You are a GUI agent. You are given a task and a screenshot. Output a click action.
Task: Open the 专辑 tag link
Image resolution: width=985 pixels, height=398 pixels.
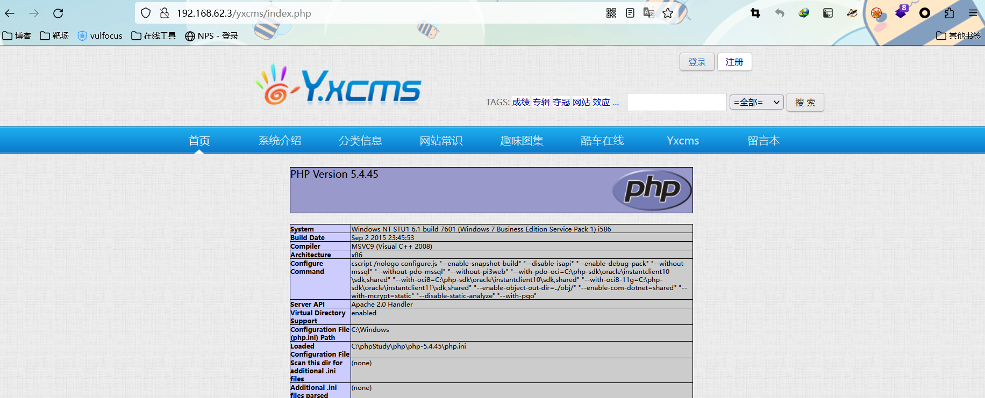pyautogui.click(x=541, y=102)
